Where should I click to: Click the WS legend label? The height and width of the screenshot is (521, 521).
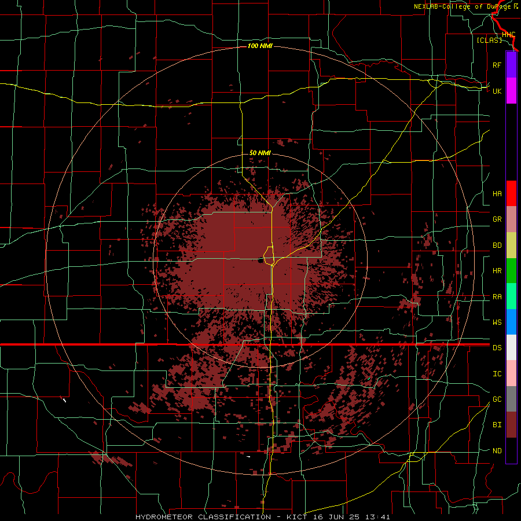coord(497,322)
